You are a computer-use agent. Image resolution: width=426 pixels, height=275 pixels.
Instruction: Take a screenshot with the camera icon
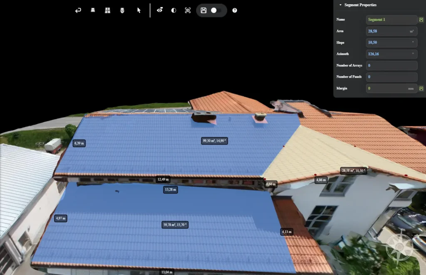pyautogui.click(x=188, y=10)
